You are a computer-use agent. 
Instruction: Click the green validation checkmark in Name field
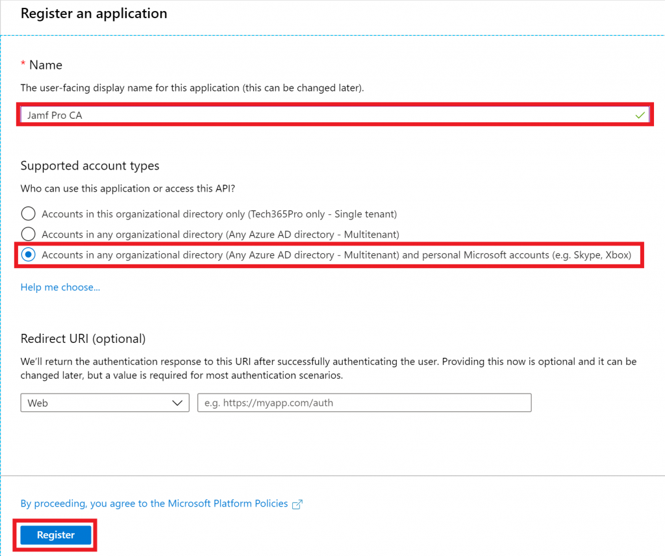pyautogui.click(x=640, y=115)
